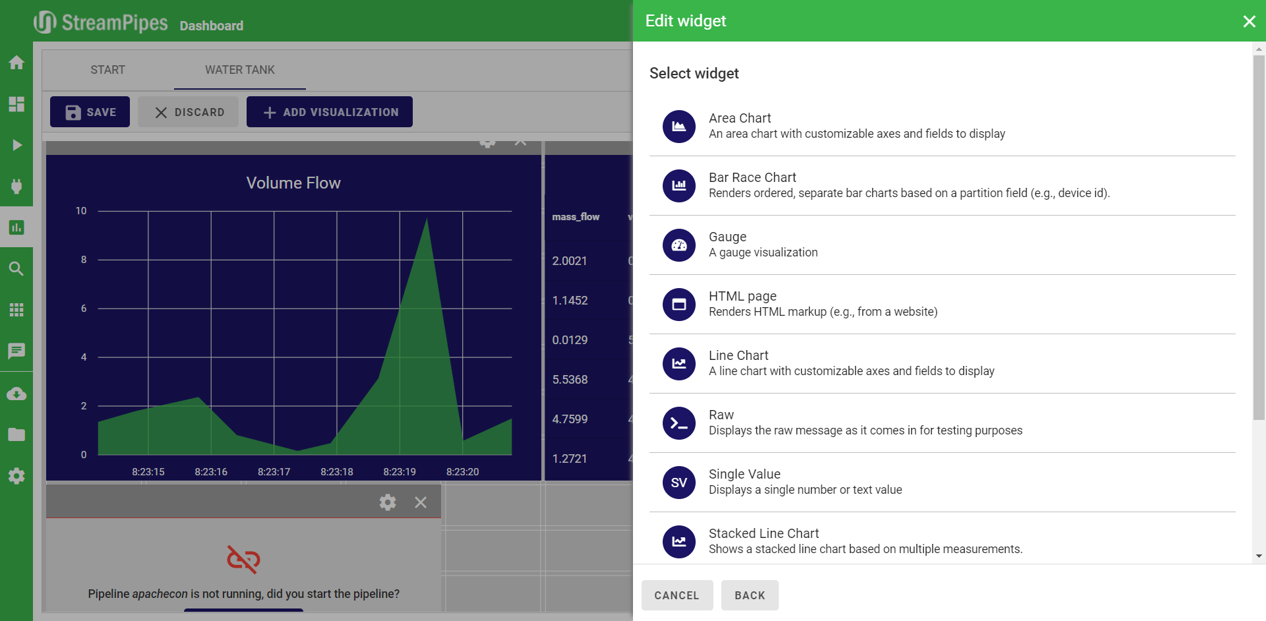Screen dimensions: 1266x621
Task: Choose the Bar Race Chart icon
Action: (678, 186)
